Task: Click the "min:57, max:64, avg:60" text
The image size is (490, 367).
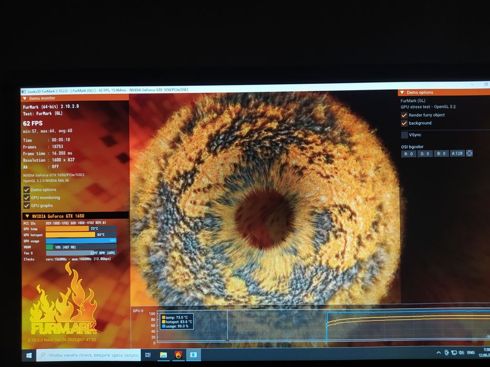Action: [x=47, y=131]
